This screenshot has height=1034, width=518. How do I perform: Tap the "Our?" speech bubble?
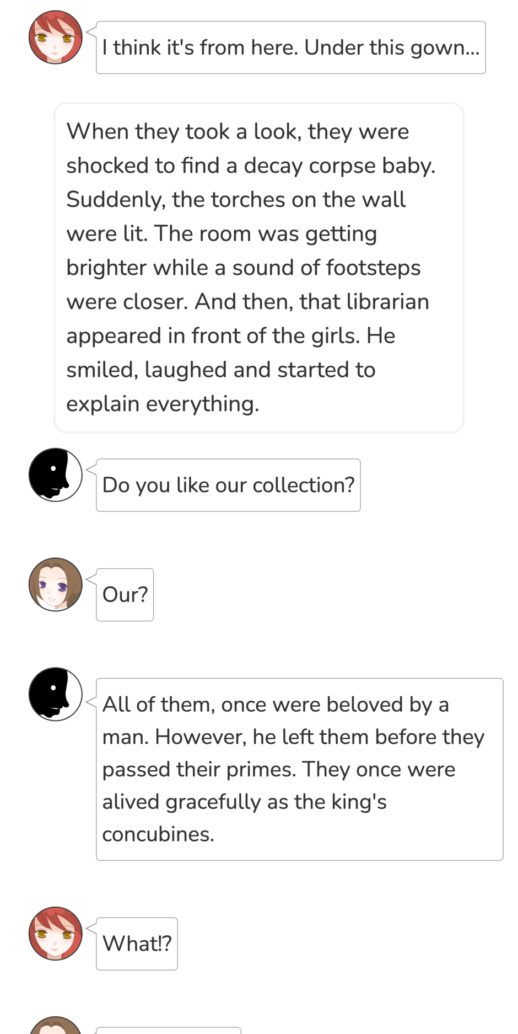[125, 595]
